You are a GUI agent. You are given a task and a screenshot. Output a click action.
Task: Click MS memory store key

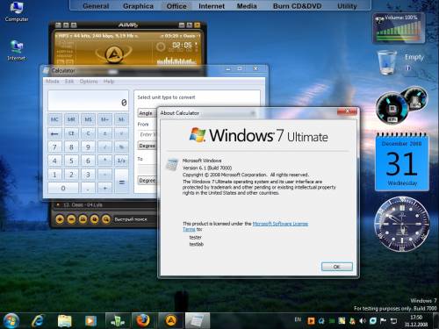coord(88,119)
